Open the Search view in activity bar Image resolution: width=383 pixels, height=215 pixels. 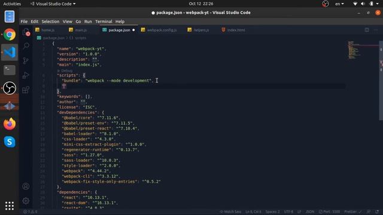[26, 46]
